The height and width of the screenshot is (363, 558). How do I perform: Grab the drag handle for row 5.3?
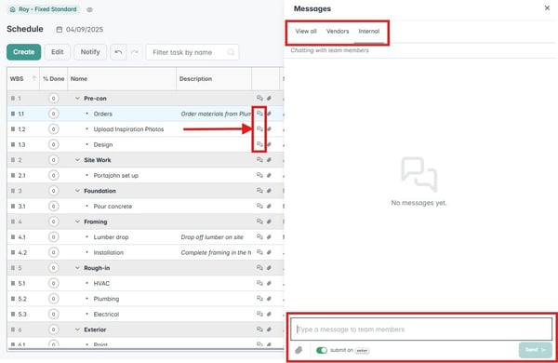[13, 314]
